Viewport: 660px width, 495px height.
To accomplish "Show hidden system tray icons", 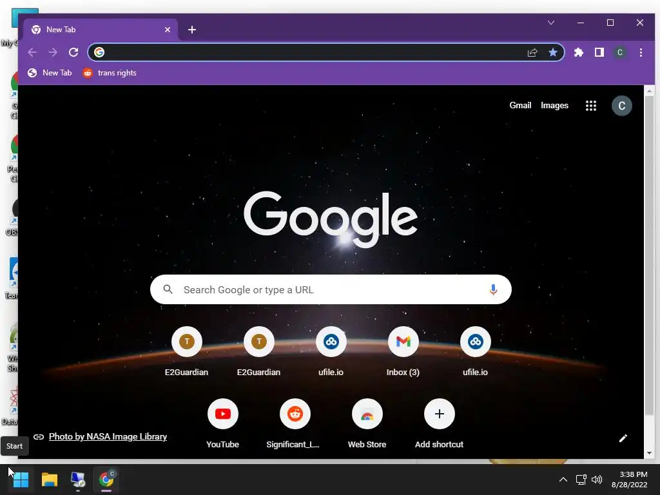I will coord(563,480).
